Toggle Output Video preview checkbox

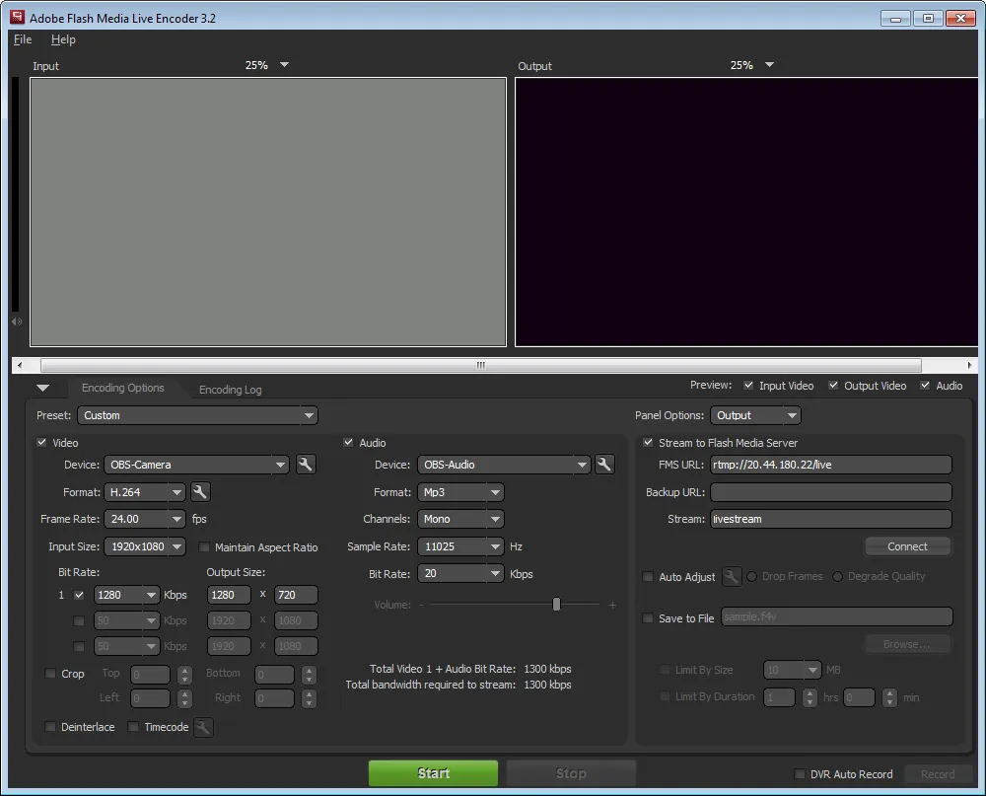(x=833, y=385)
